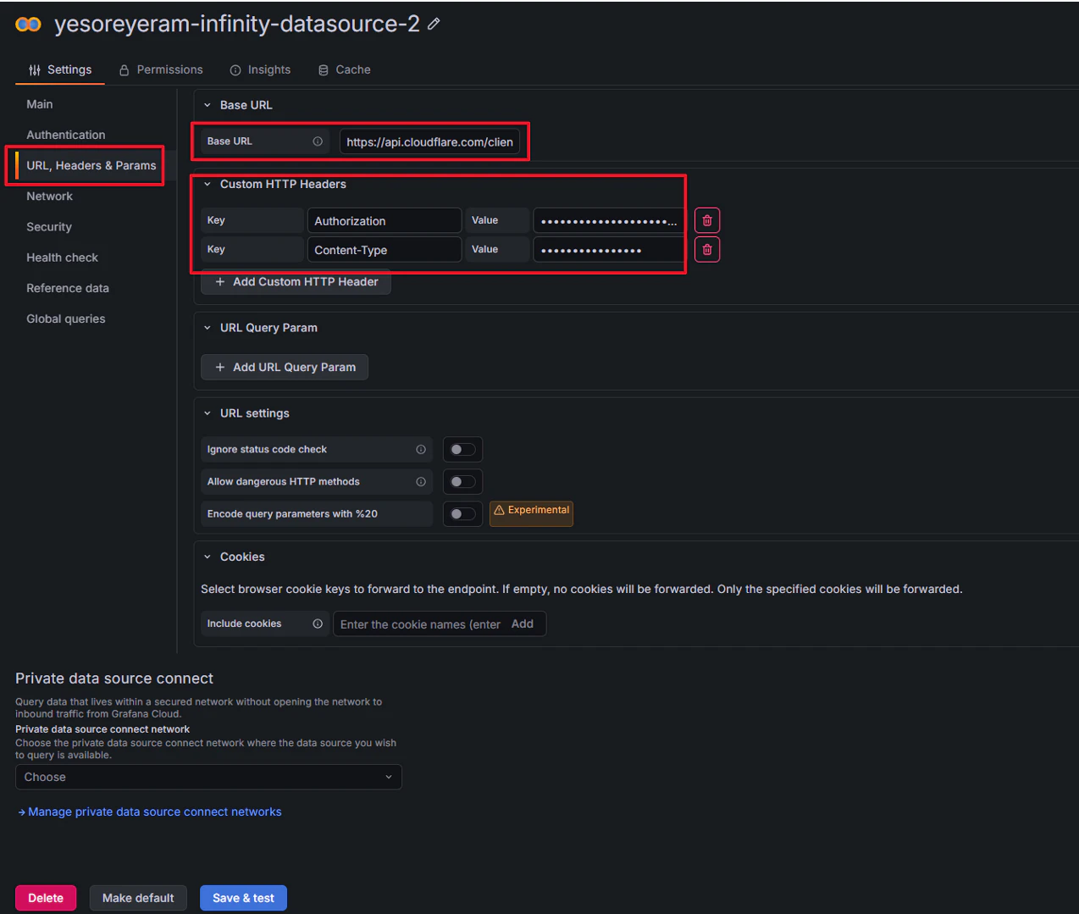Click Add Custom HTTP Header button
The image size is (1079, 914).
[x=296, y=282]
